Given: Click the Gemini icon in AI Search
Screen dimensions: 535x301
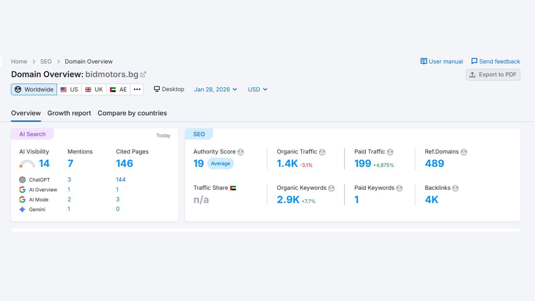Looking at the screenshot, I should click(x=22, y=209).
